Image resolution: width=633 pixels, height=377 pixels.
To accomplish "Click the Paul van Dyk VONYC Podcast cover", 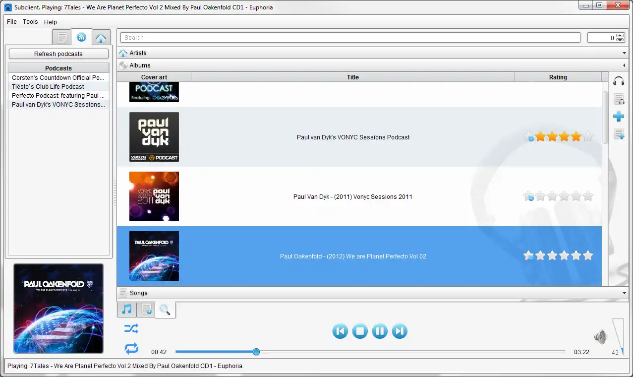I will [x=154, y=137].
